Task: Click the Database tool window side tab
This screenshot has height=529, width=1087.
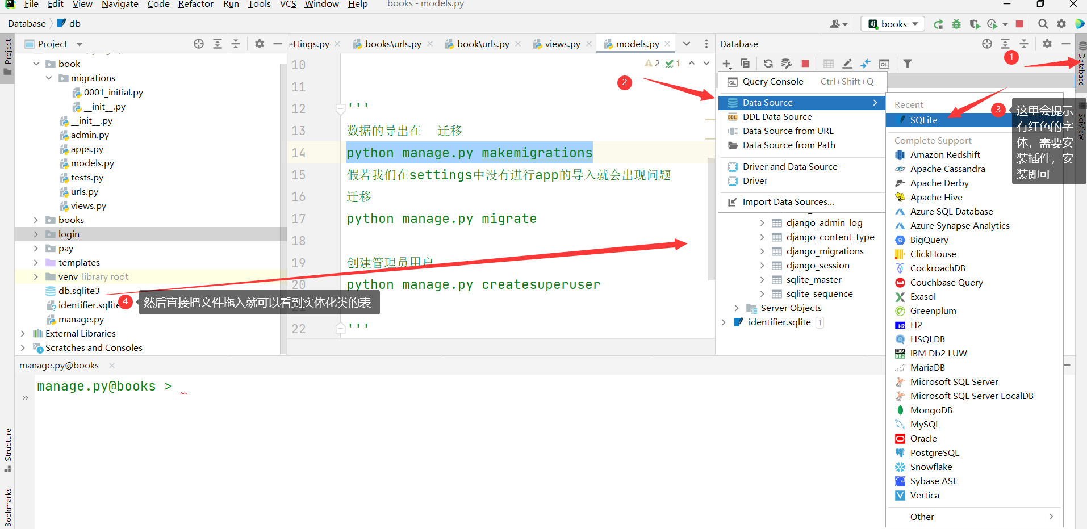Action: point(1081,65)
